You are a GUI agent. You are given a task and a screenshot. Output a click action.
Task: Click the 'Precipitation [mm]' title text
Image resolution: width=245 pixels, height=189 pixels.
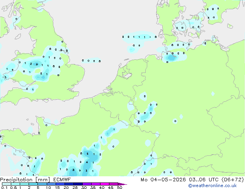tap(25, 180)
